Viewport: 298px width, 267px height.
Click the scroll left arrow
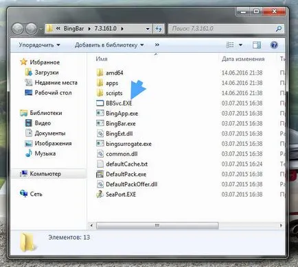(x=91, y=225)
